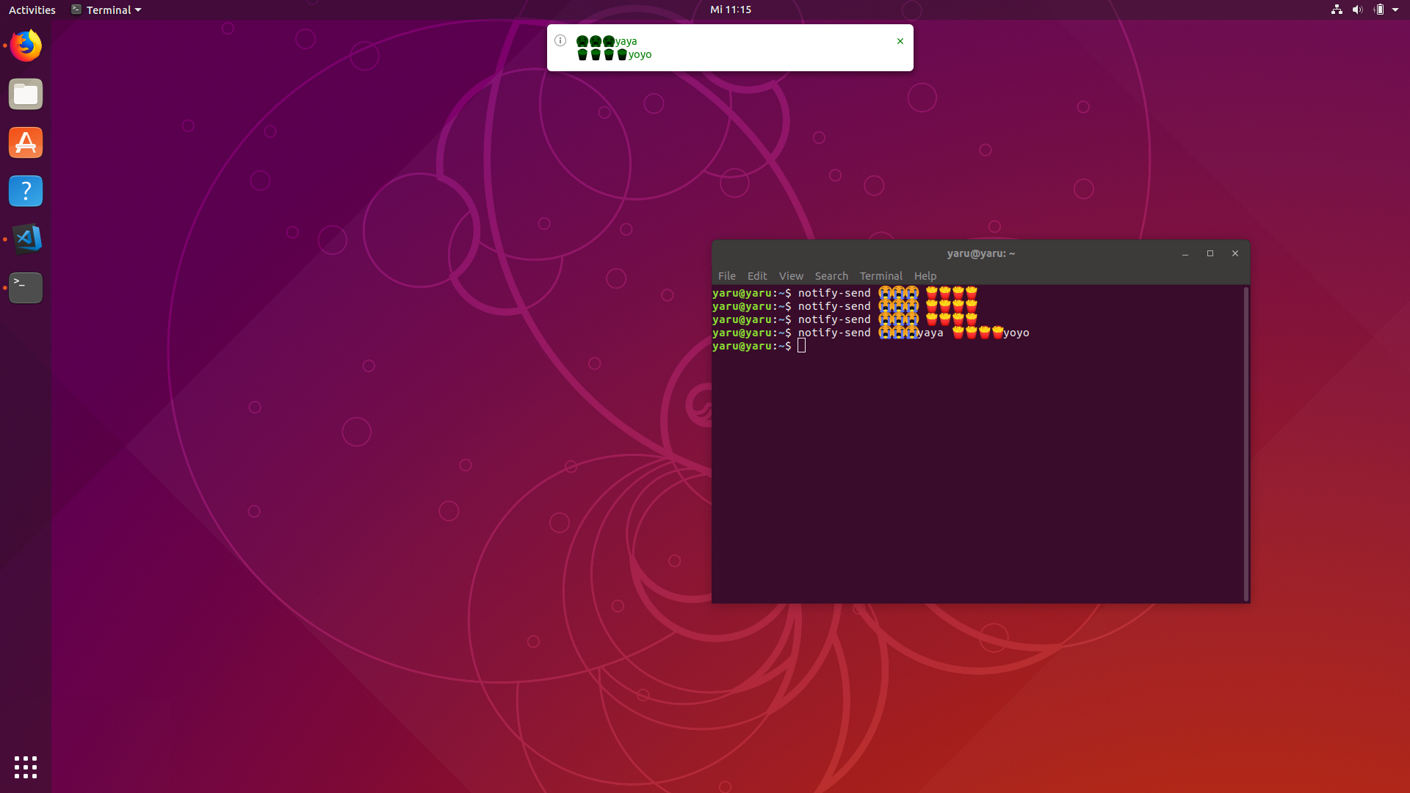Click Activities in the top left
1410x793 pixels.
32,10
